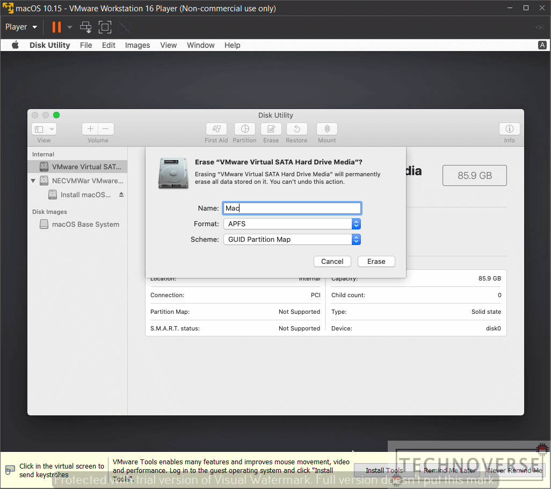Open the File menu
The width and height of the screenshot is (551, 489).
(86, 45)
